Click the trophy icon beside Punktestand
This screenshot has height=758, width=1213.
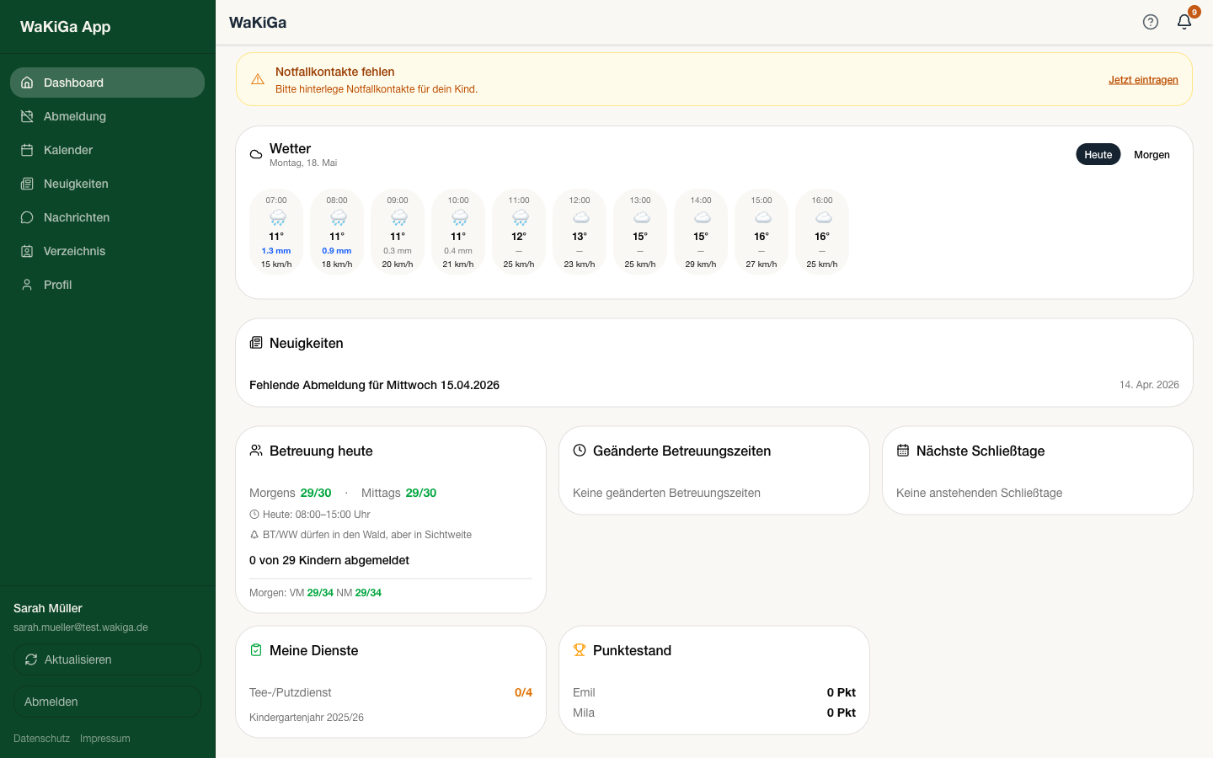point(580,650)
